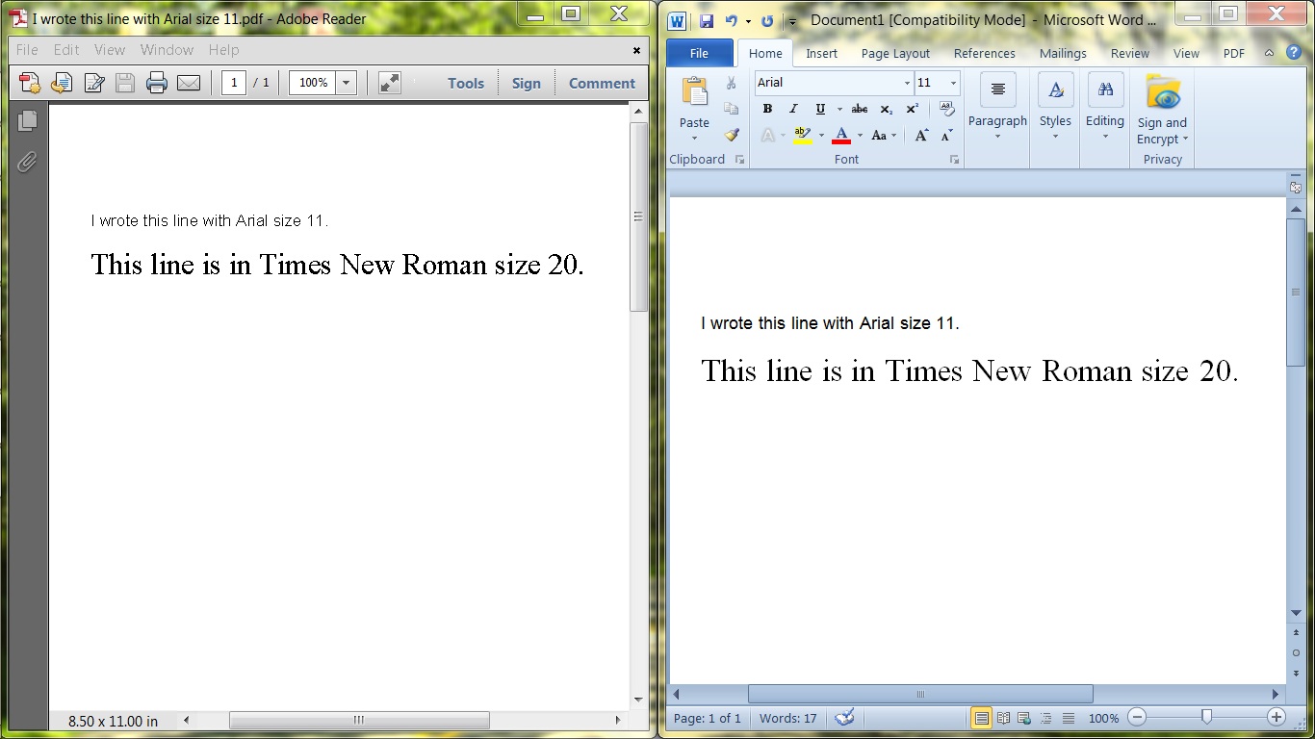Click the zoom slider handle in Word status bar

(1206, 717)
